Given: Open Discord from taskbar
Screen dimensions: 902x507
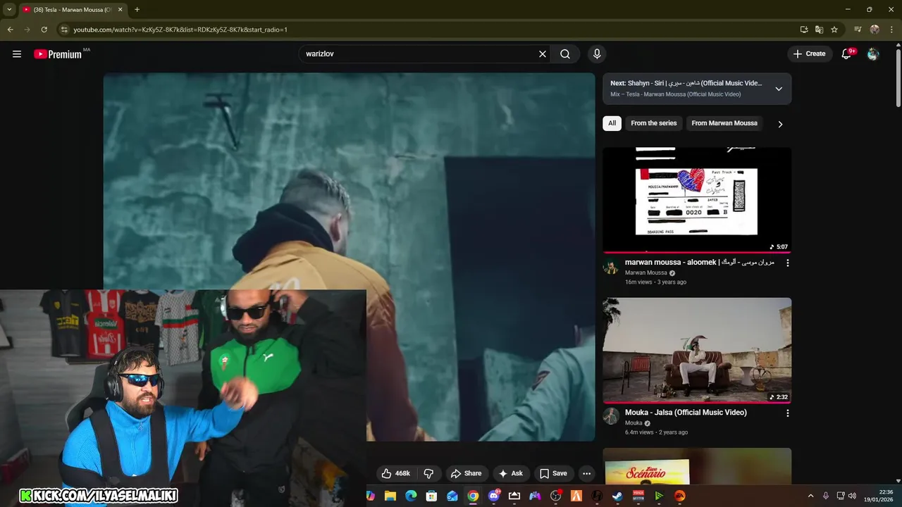Looking at the screenshot, I should pyautogui.click(x=494, y=496).
